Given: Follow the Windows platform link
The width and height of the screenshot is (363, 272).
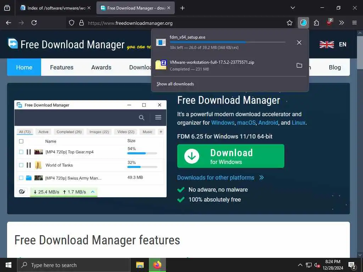Looking at the screenshot, I should 223,123.
